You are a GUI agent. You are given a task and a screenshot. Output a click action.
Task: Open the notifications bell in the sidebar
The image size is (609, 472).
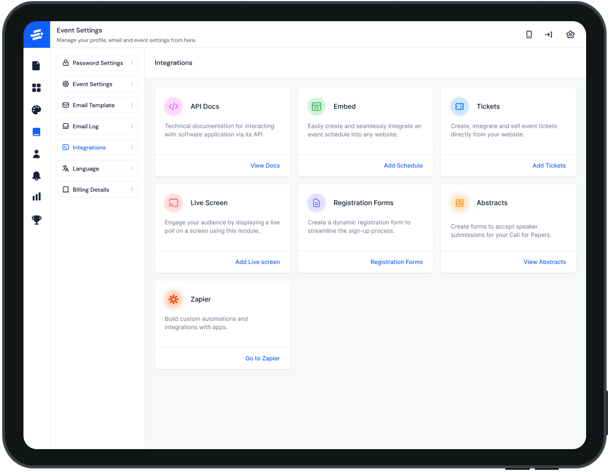[x=36, y=176]
